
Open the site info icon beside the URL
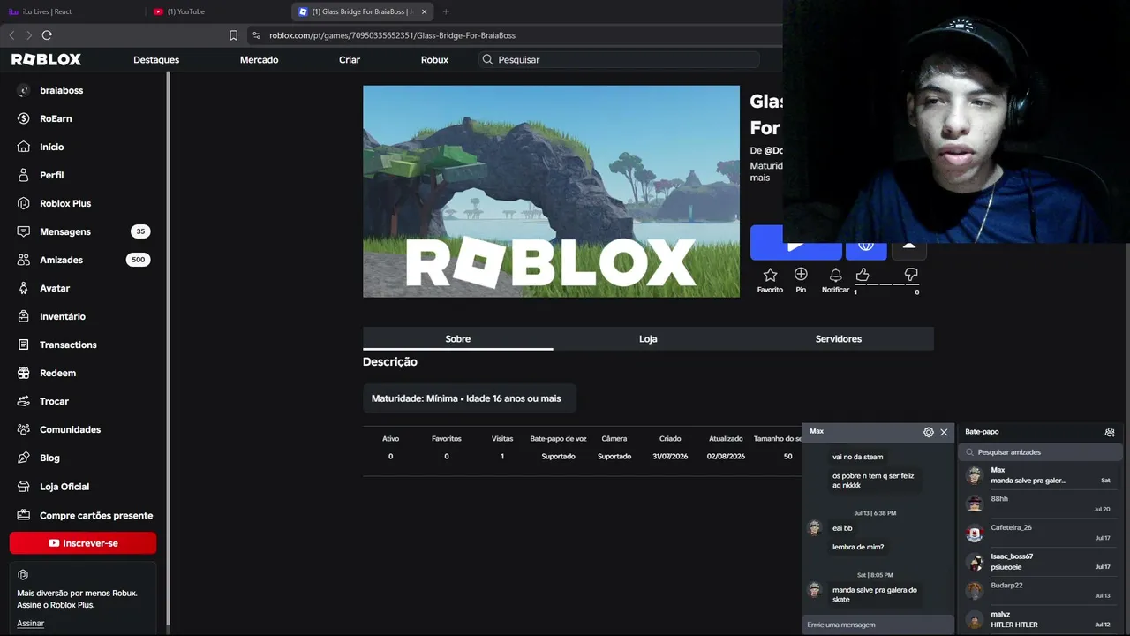click(256, 35)
